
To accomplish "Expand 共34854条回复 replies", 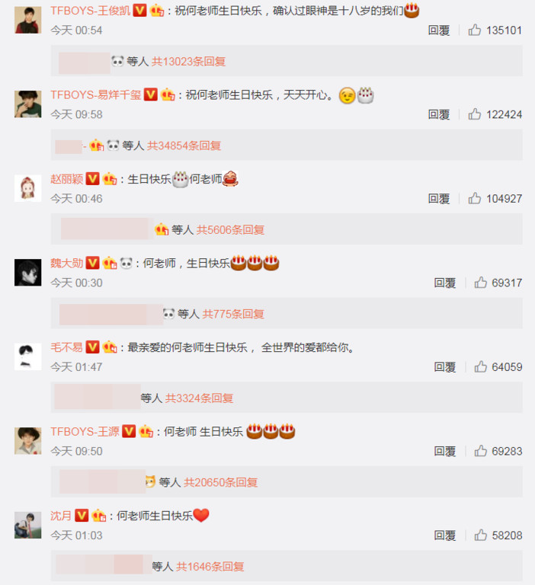I will click(x=184, y=145).
